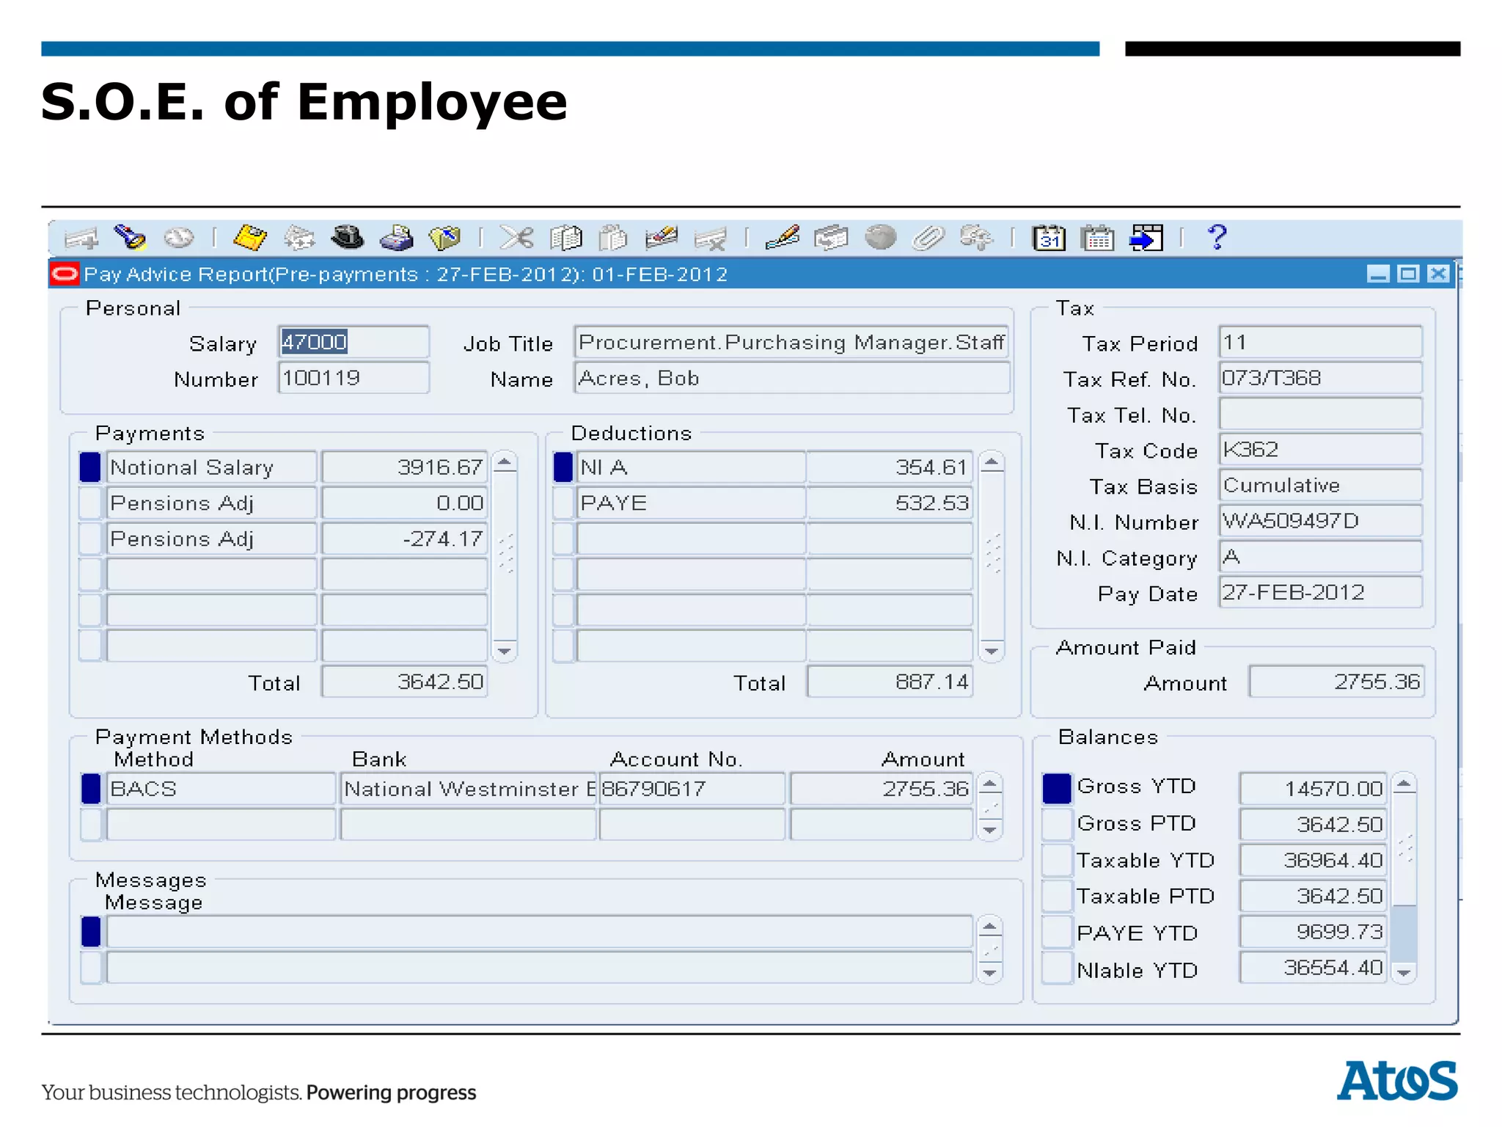Select the PAYE YTD balance row indicator
This screenshot has height=1127, width=1502.
point(1057,932)
